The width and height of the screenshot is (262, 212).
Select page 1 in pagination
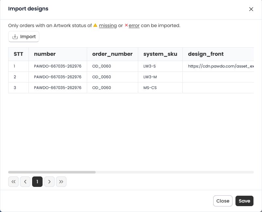[x=37, y=182]
